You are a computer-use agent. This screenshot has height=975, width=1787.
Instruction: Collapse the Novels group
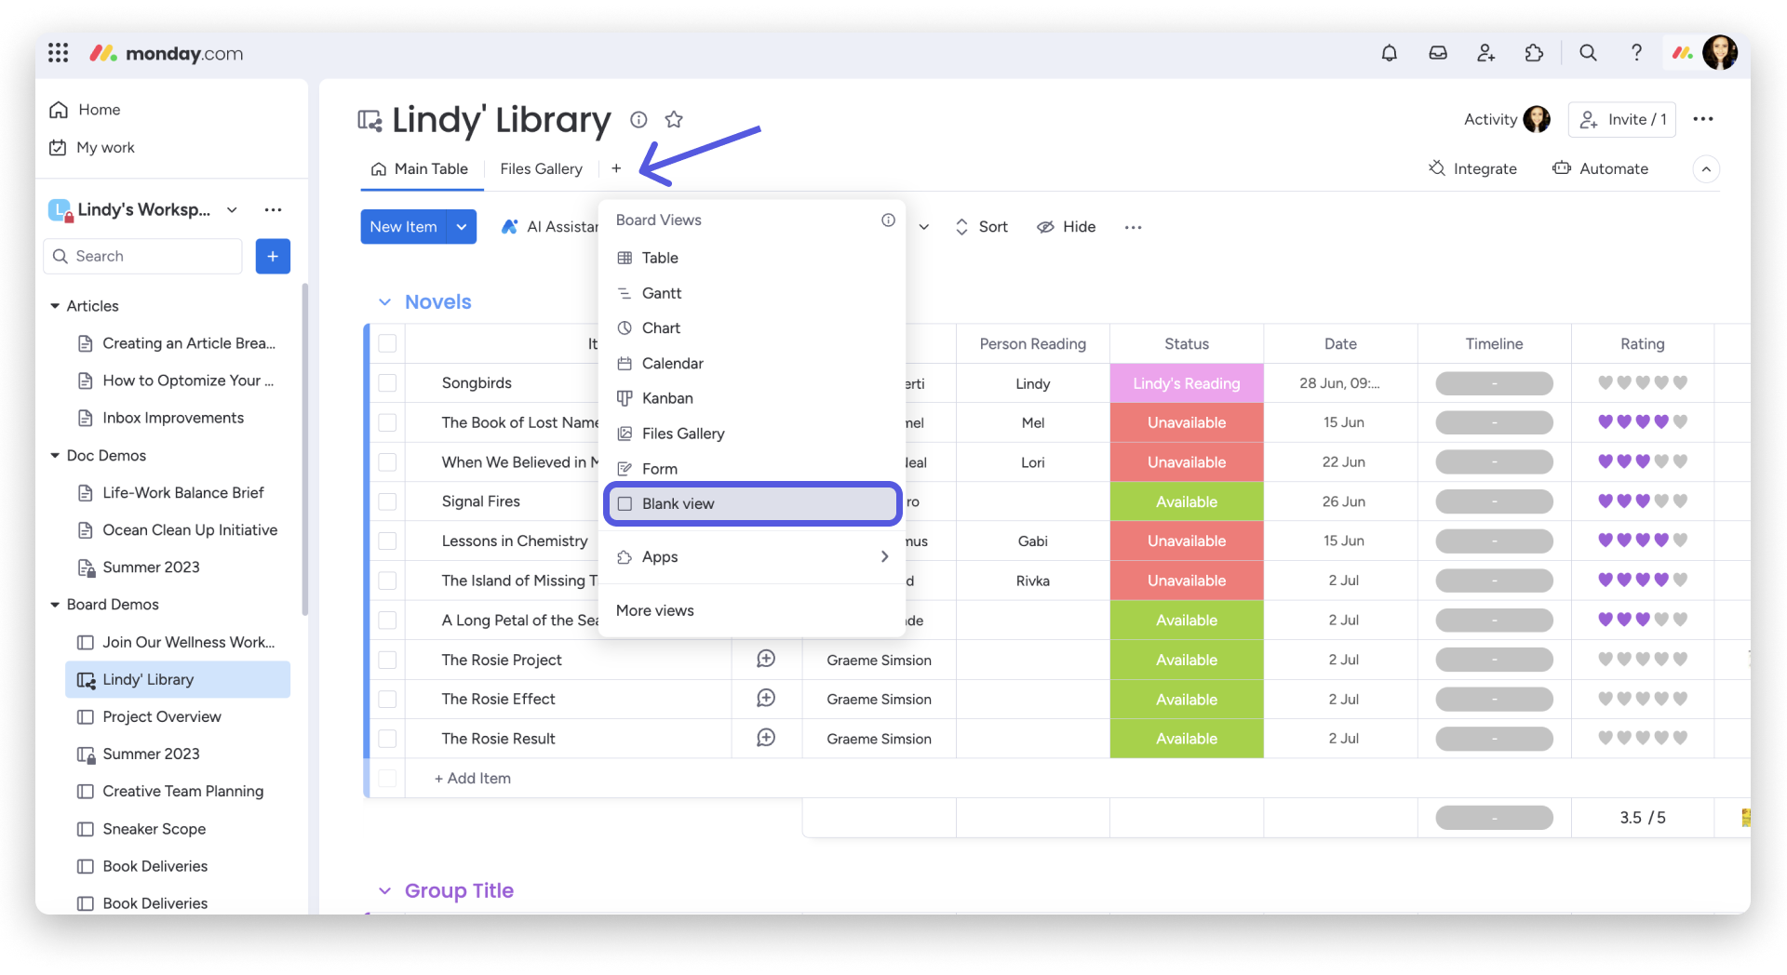pos(385,301)
